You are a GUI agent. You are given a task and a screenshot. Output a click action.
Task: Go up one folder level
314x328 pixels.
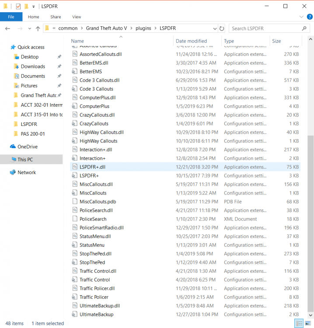(38, 28)
